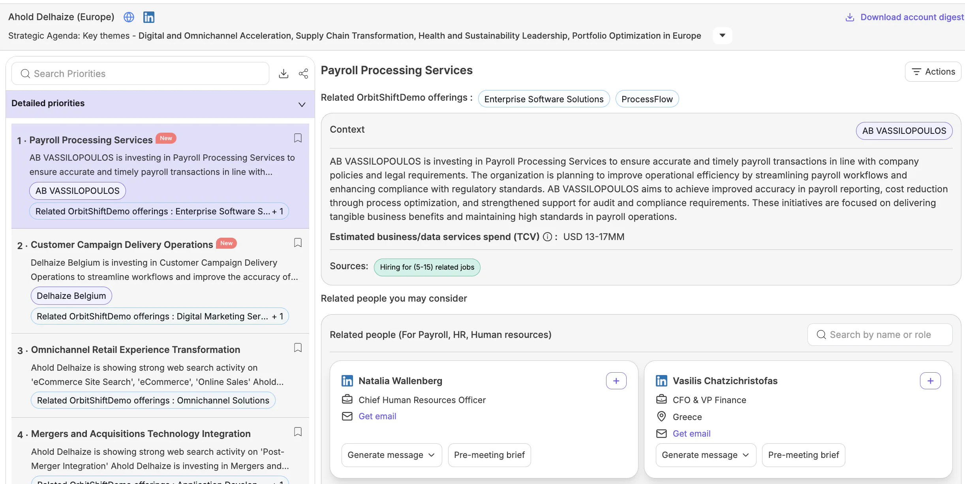Open Omnichannel Retail Experience Transformation priority
965x484 pixels.
(135, 350)
